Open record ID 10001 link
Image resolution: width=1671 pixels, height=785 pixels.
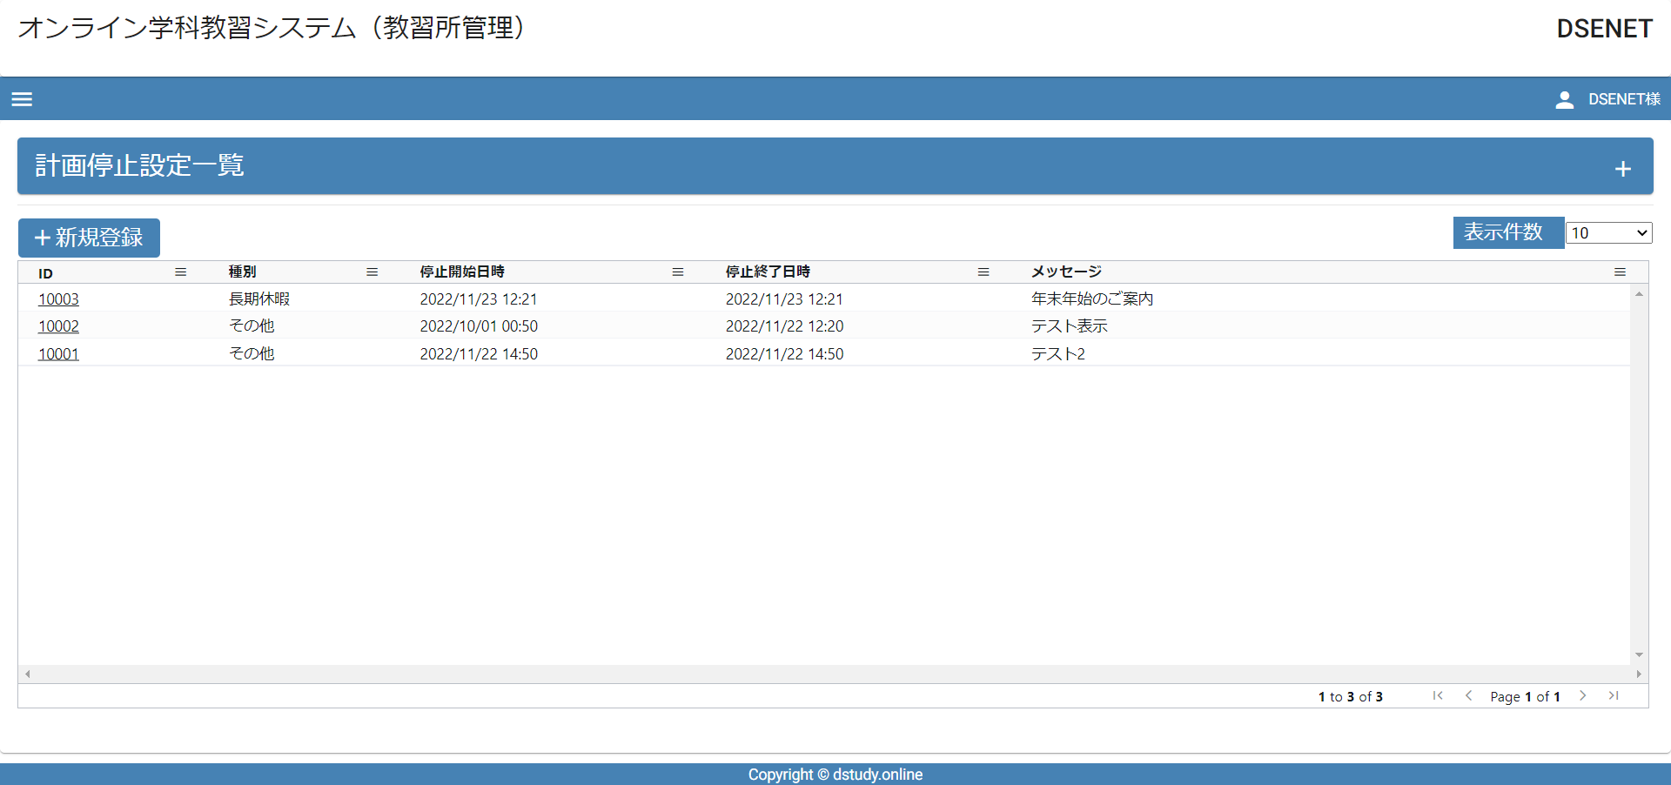click(x=58, y=354)
